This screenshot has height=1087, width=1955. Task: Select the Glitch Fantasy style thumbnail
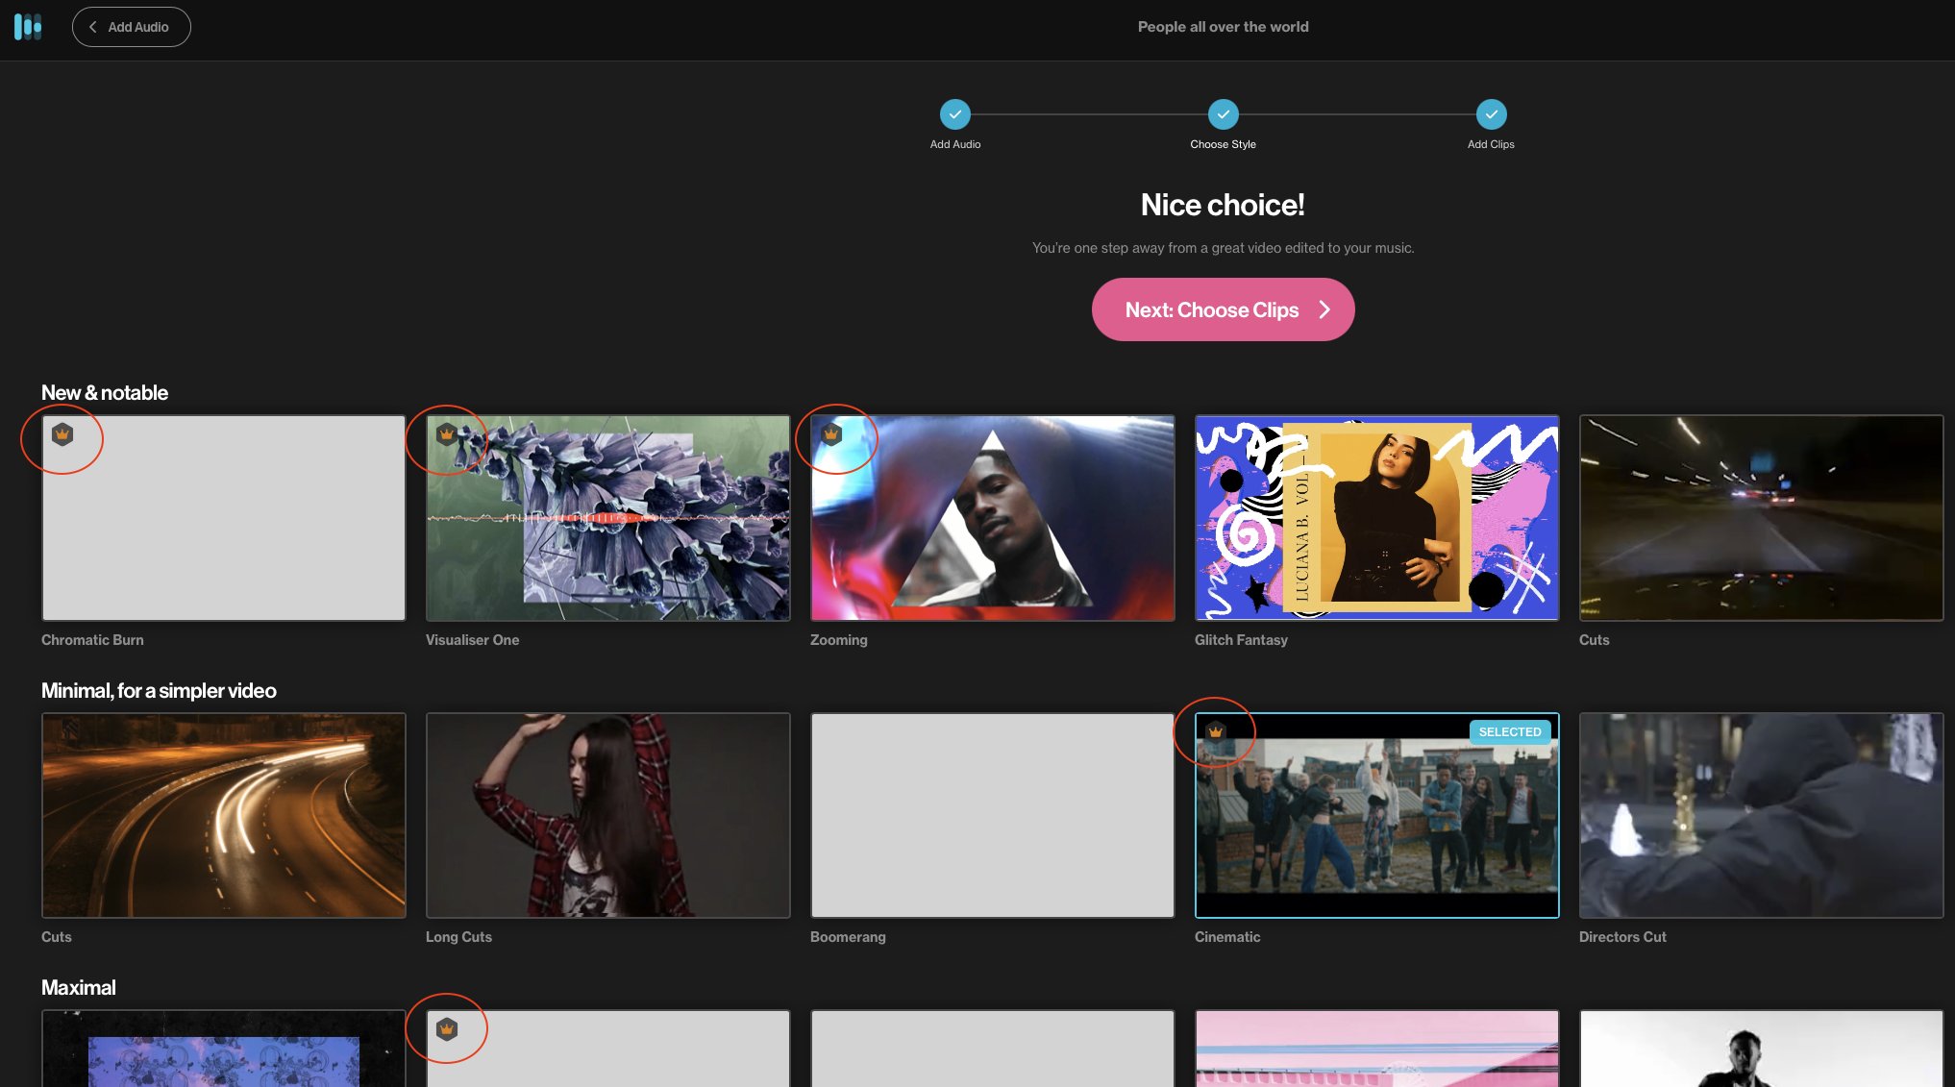(x=1376, y=518)
